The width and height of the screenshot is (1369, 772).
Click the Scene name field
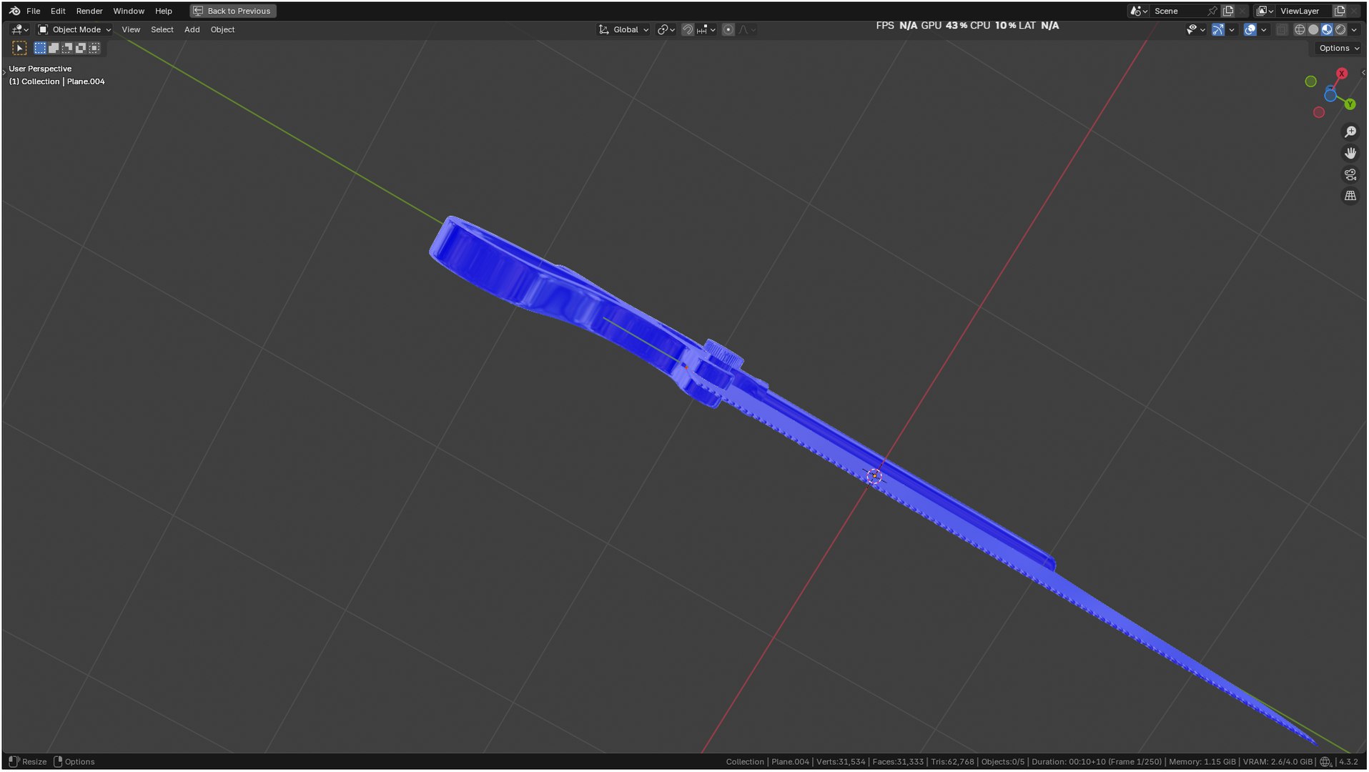1178,11
